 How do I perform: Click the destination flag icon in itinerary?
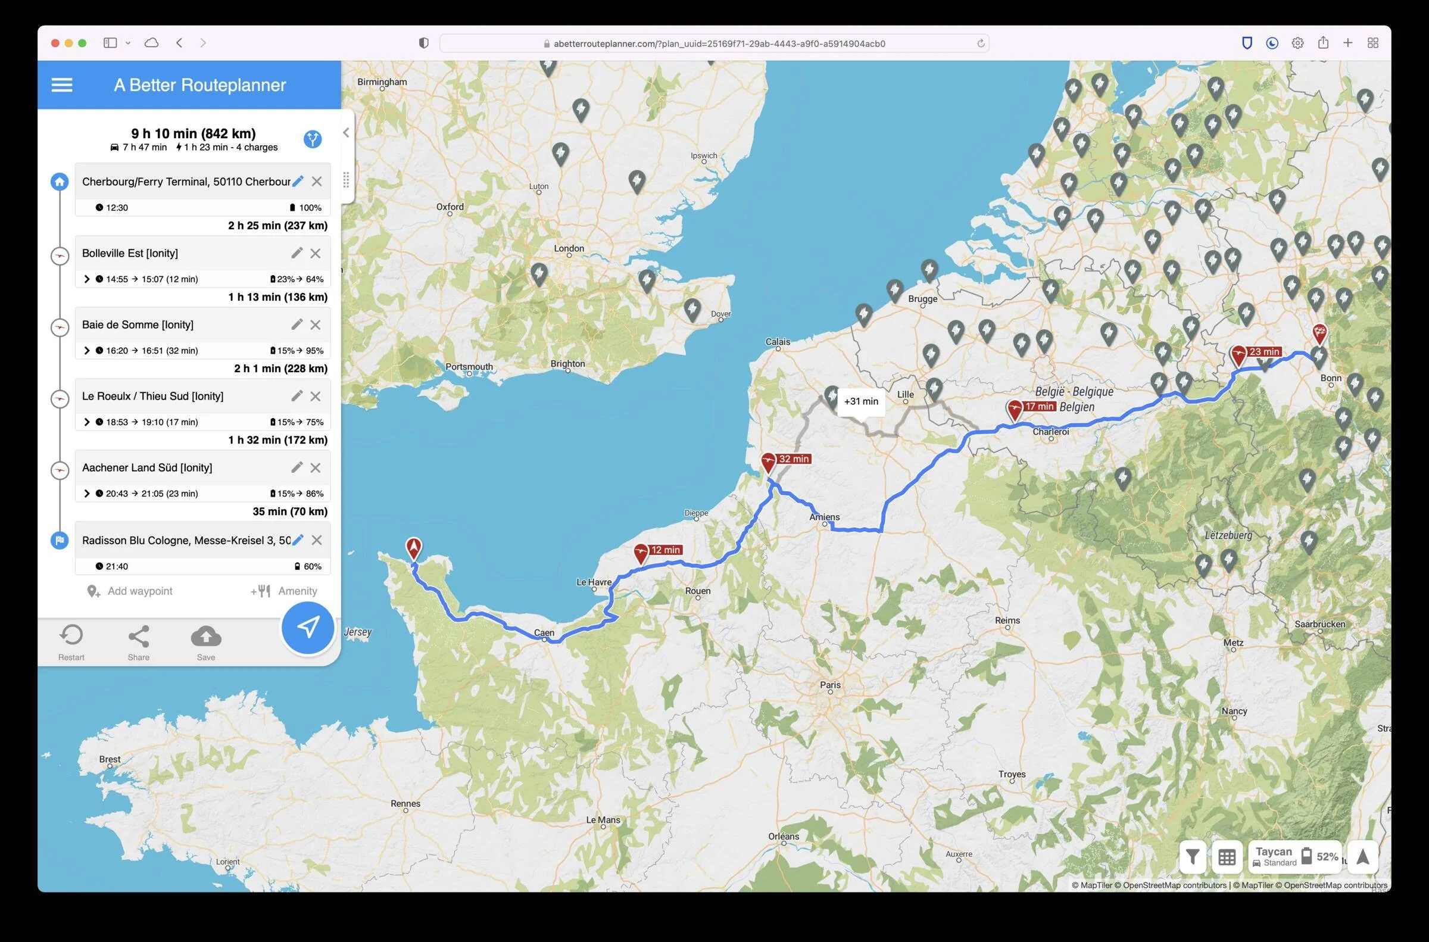point(60,540)
